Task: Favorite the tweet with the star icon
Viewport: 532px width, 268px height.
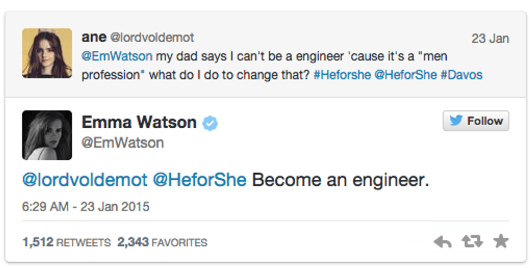Action: (x=501, y=241)
